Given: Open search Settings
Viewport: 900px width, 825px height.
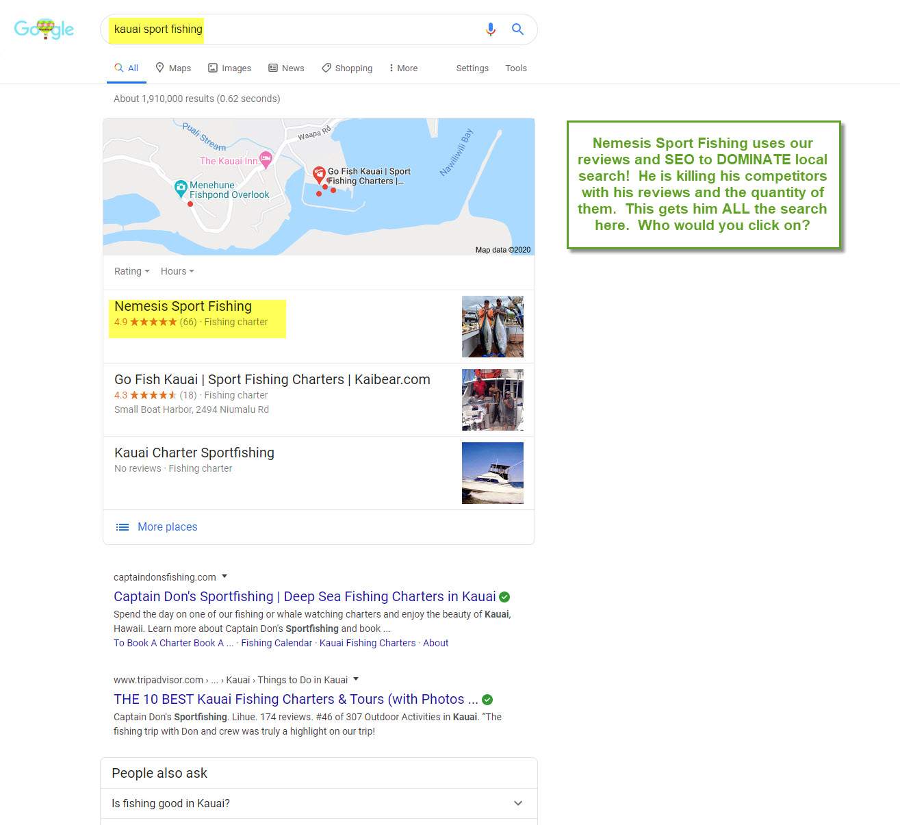Looking at the screenshot, I should (x=472, y=68).
